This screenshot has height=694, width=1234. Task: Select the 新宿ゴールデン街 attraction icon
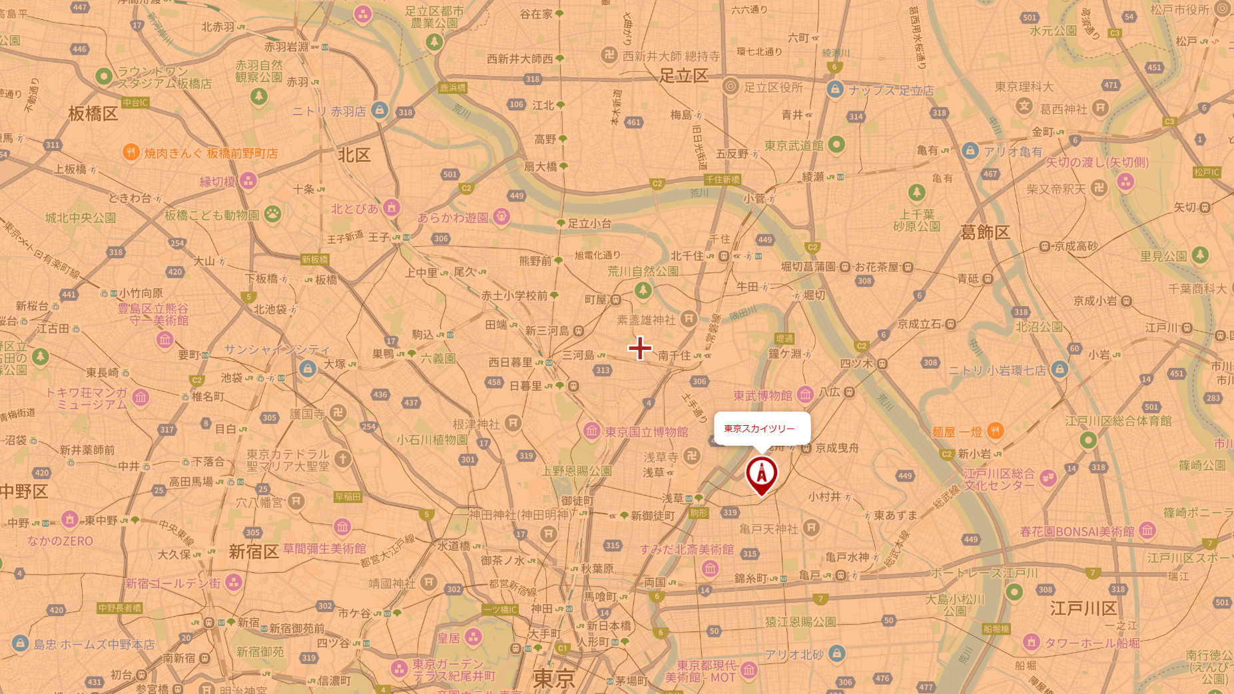[x=233, y=583]
